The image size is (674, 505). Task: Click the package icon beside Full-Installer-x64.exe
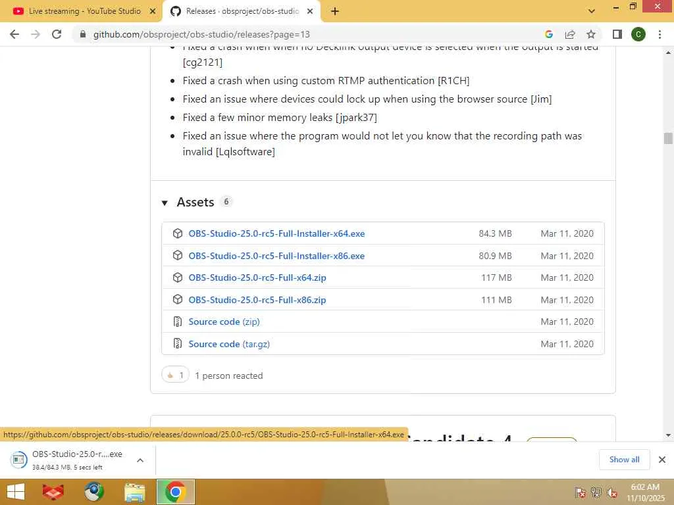tap(178, 233)
